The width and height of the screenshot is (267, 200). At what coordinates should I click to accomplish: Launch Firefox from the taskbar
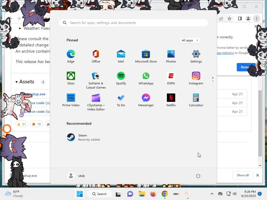(153, 194)
